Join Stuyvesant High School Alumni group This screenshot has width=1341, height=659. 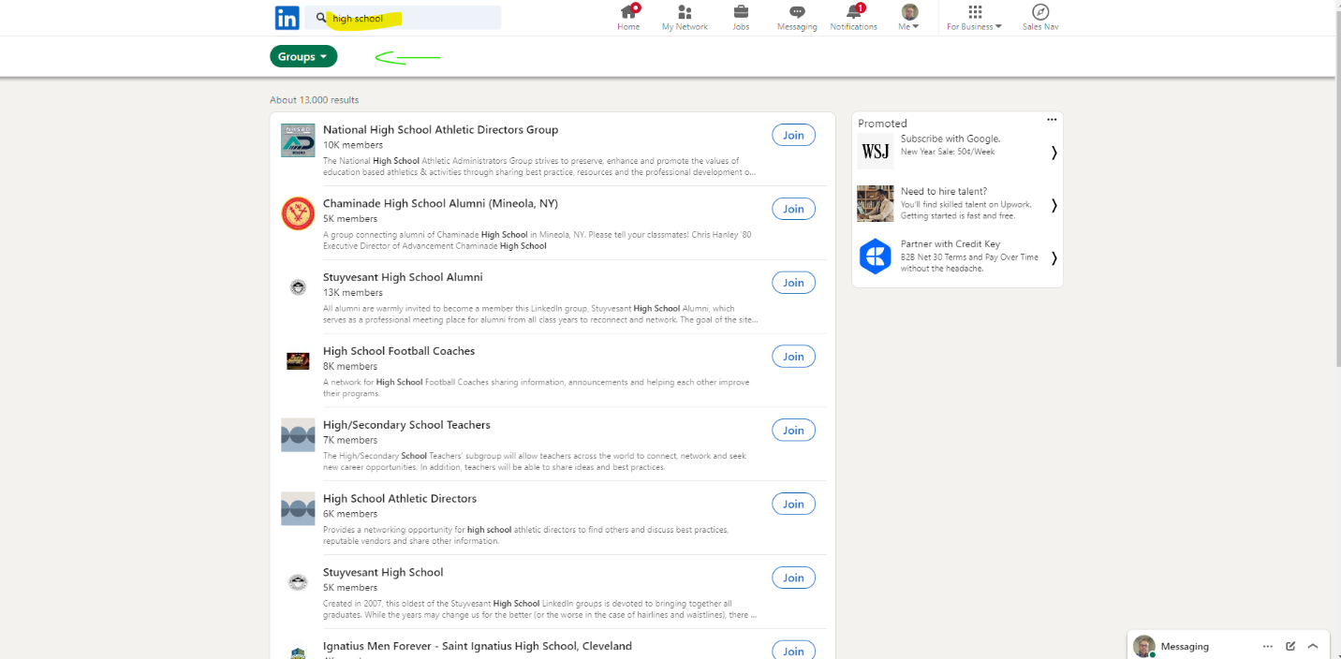click(793, 283)
